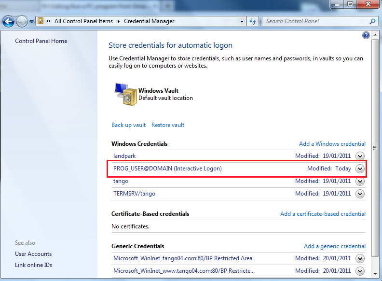Click Back up vault link
Screen dimensions: 382x281
pos(128,125)
